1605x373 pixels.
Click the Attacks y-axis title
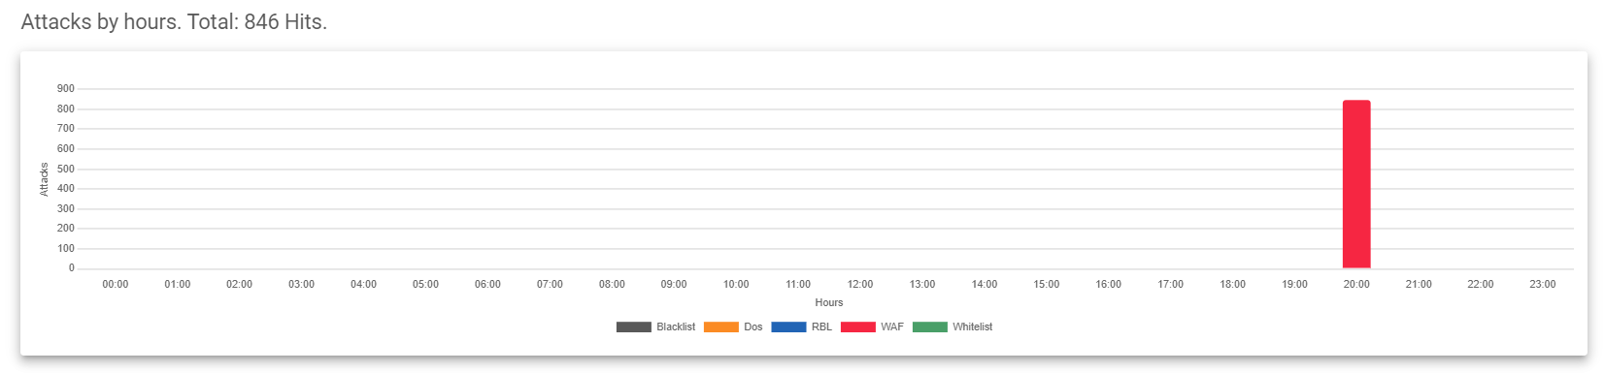point(44,179)
